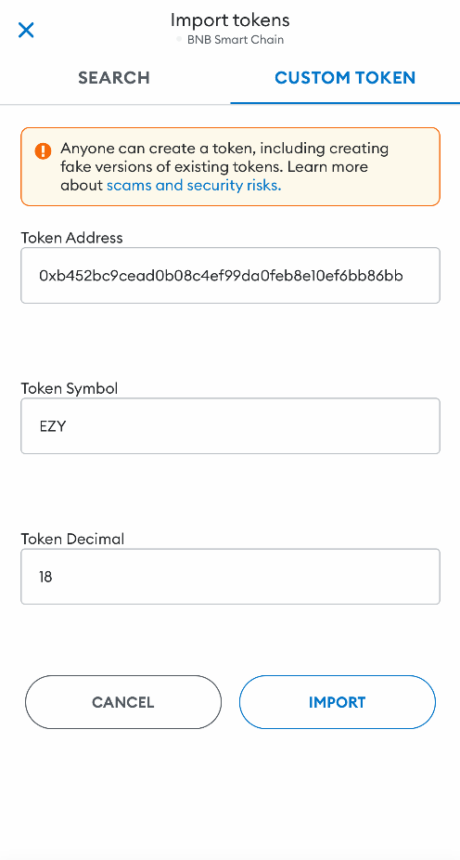The width and height of the screenshot is (460, 860).
Task: Confirm with the IMPORT button
Action: click(338, 702)
